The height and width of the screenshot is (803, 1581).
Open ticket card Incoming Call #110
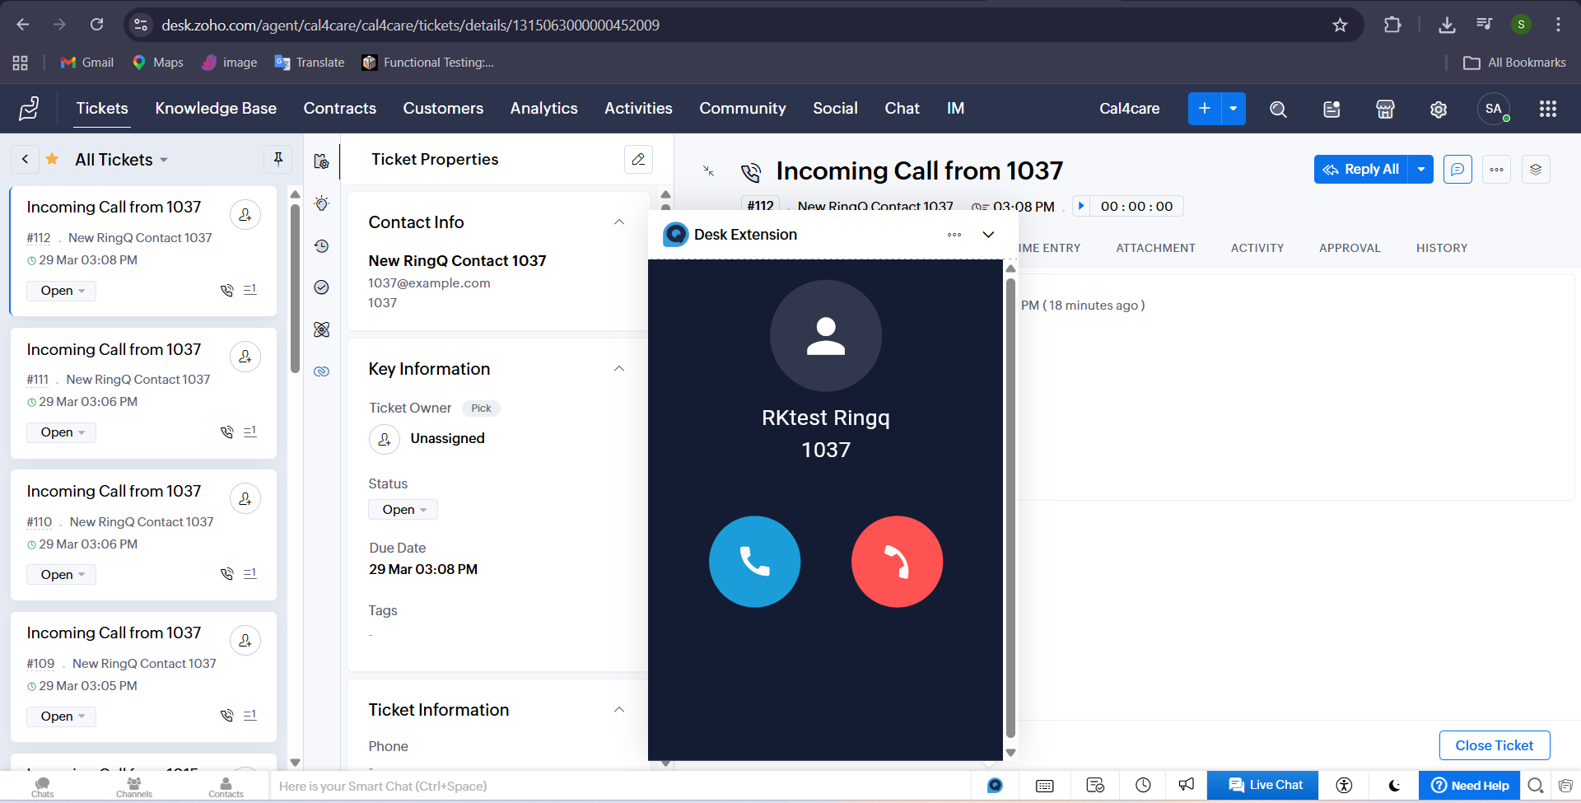coord(143,535)
